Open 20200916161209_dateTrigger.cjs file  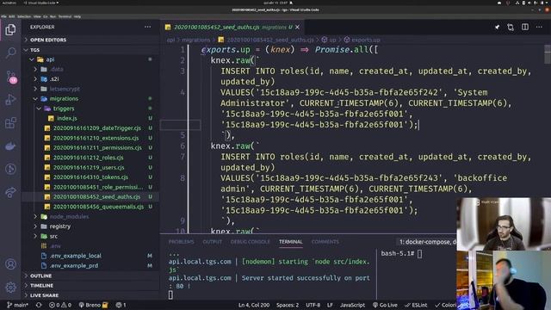point(90,128)
